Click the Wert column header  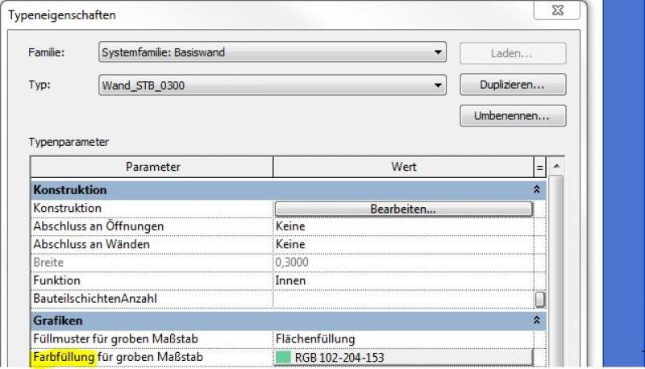[403, 167]
